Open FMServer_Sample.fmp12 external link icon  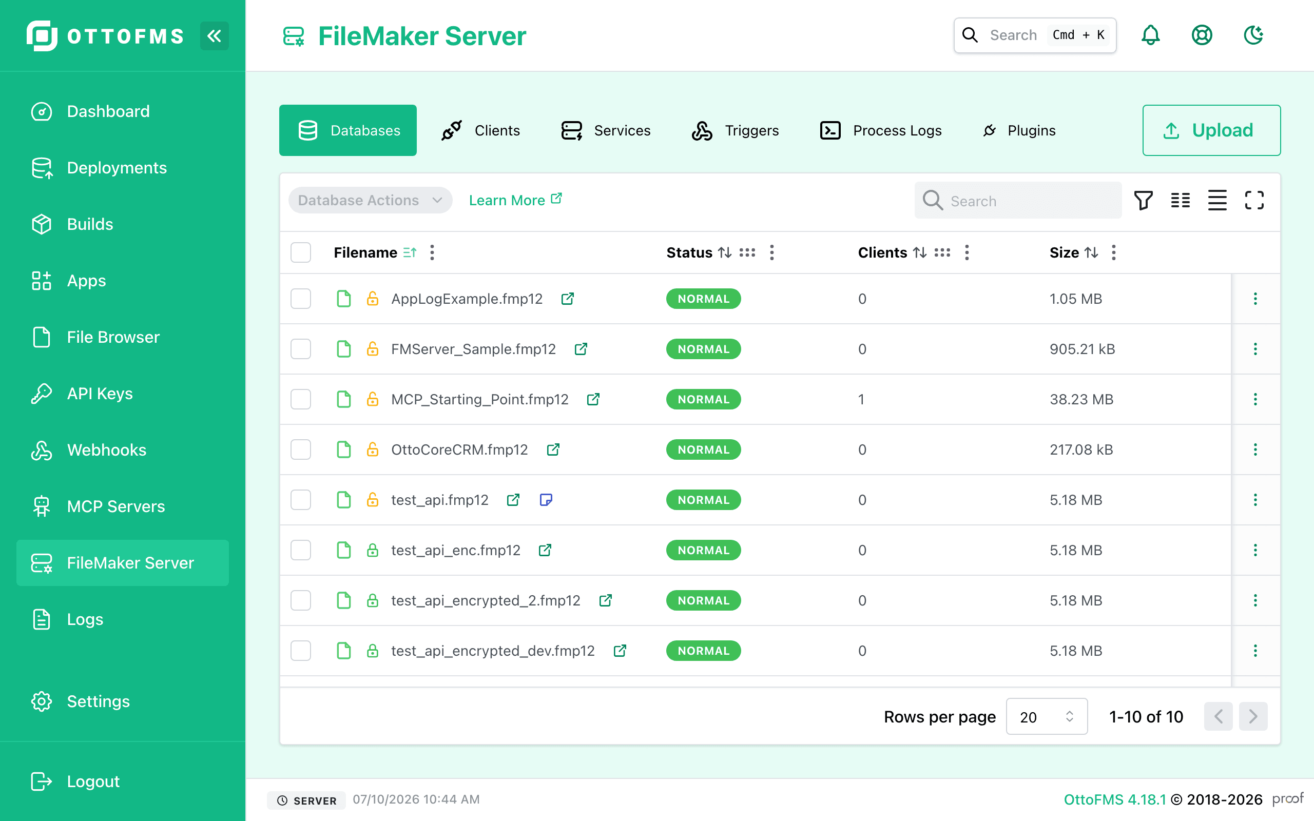pos(581,349)
